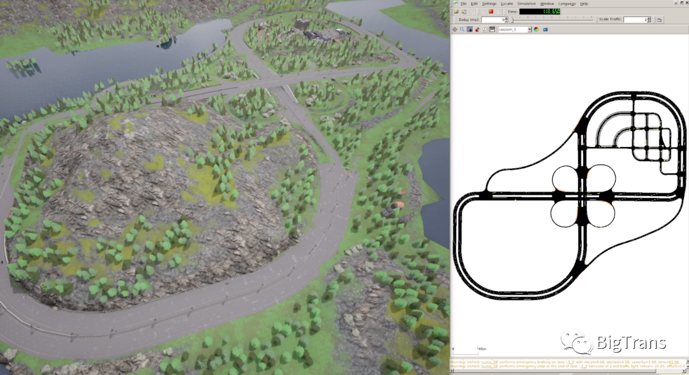This screenshot has width=689, height=375.
Task: Open the Window menu
Action: (x=547, y=4)
